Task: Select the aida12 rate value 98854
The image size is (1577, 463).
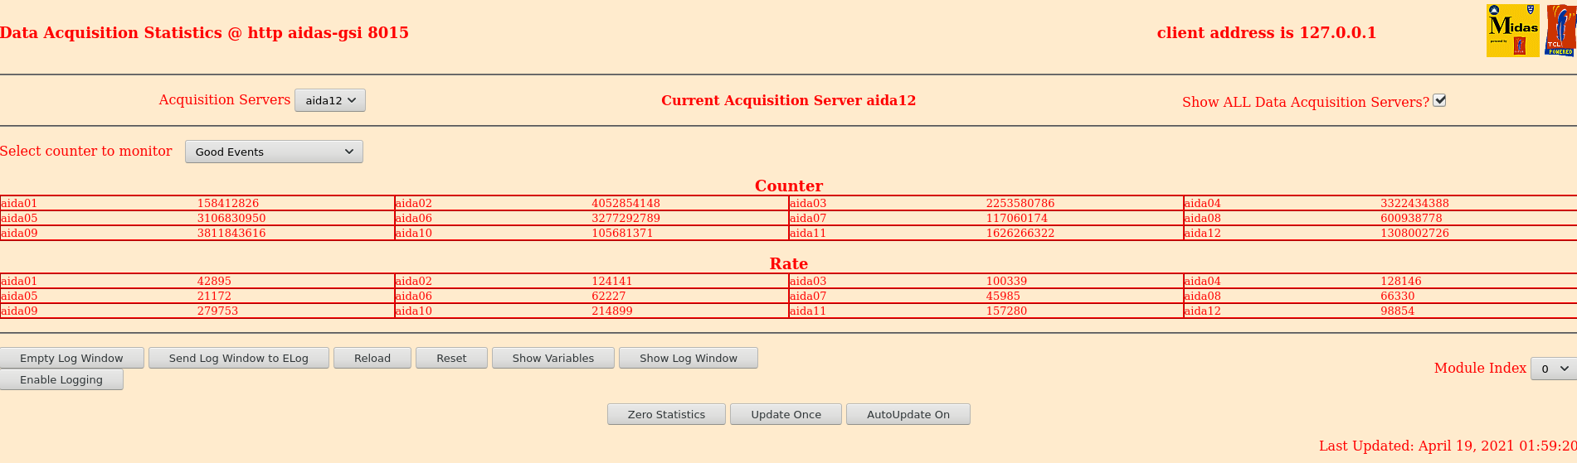Action: tap(1397, 311)
